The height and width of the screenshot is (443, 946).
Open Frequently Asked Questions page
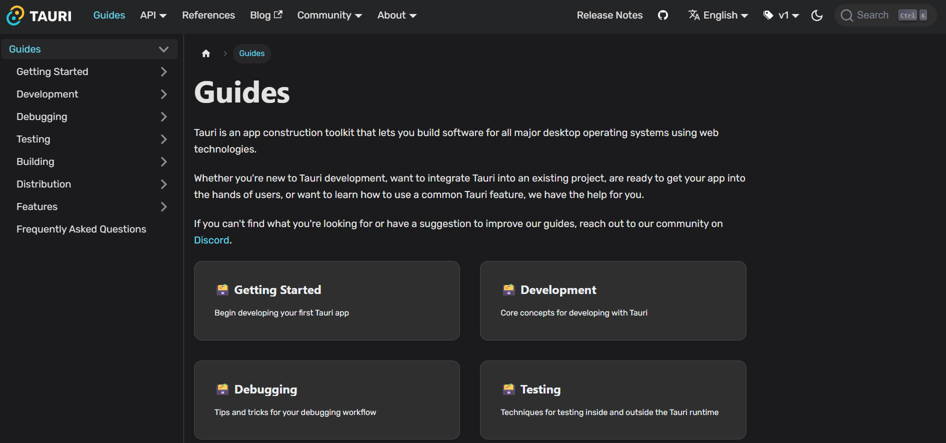pyautogui.click(x=81, y=229)
